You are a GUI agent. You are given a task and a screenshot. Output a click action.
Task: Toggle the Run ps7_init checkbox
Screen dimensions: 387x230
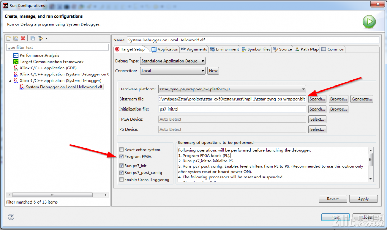tap(121, 166)
